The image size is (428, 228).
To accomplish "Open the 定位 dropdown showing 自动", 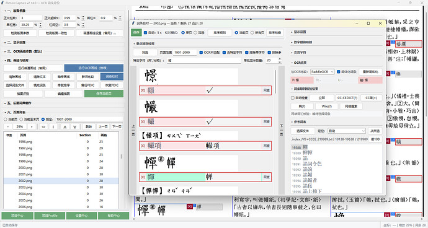I will [347, 131].
